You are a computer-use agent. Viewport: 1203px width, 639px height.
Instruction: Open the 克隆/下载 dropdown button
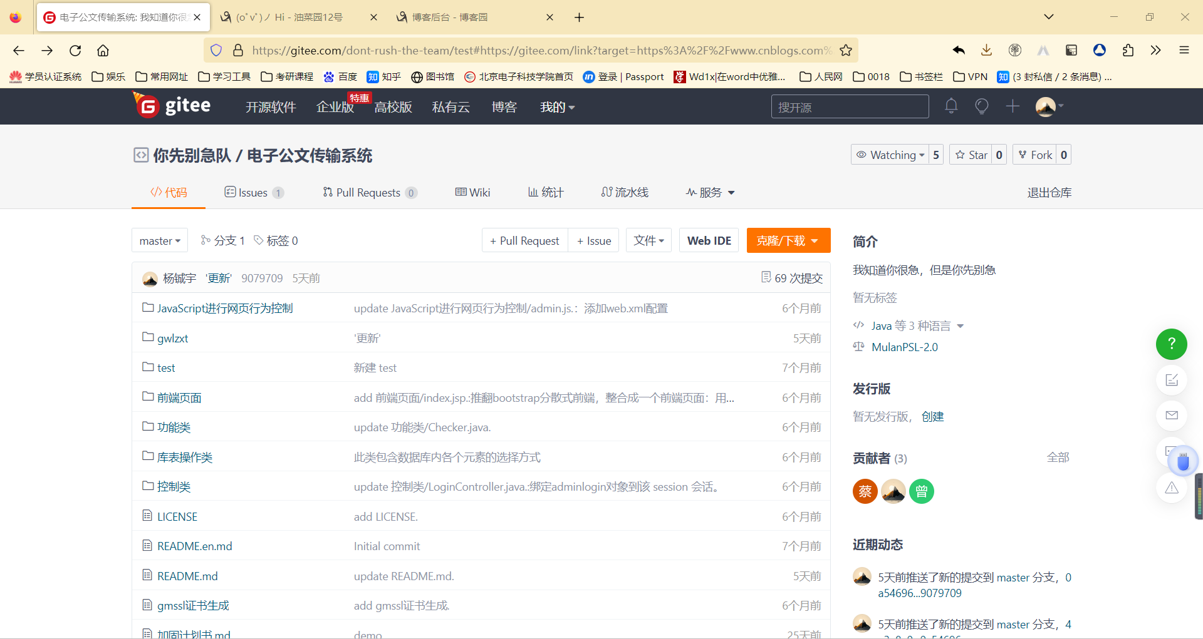788,240
